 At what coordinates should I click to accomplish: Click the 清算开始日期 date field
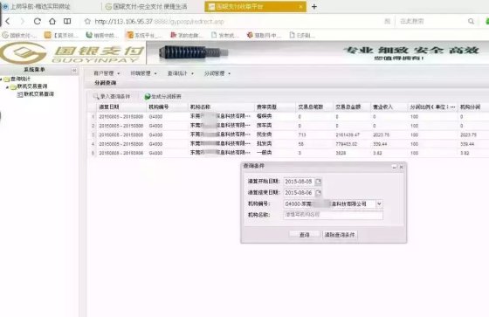[x=299, y=182]
